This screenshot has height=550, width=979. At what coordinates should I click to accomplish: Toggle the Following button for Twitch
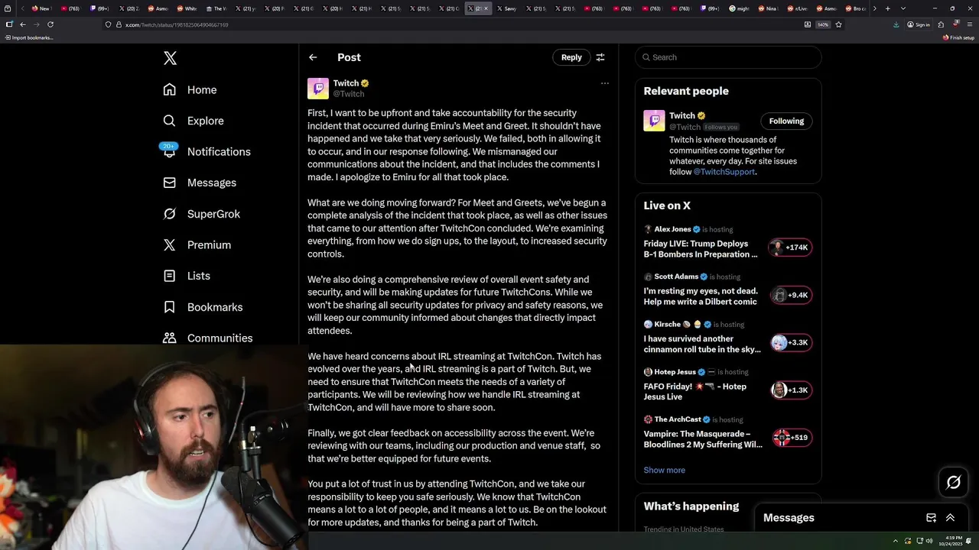[x=786, y=121]
